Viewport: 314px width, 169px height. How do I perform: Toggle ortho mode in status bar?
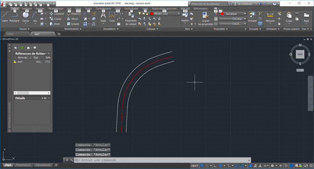tap(215, 166)
